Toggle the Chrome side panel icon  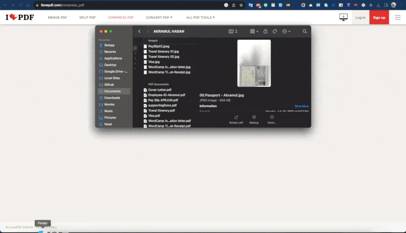[x=386, y=5]
